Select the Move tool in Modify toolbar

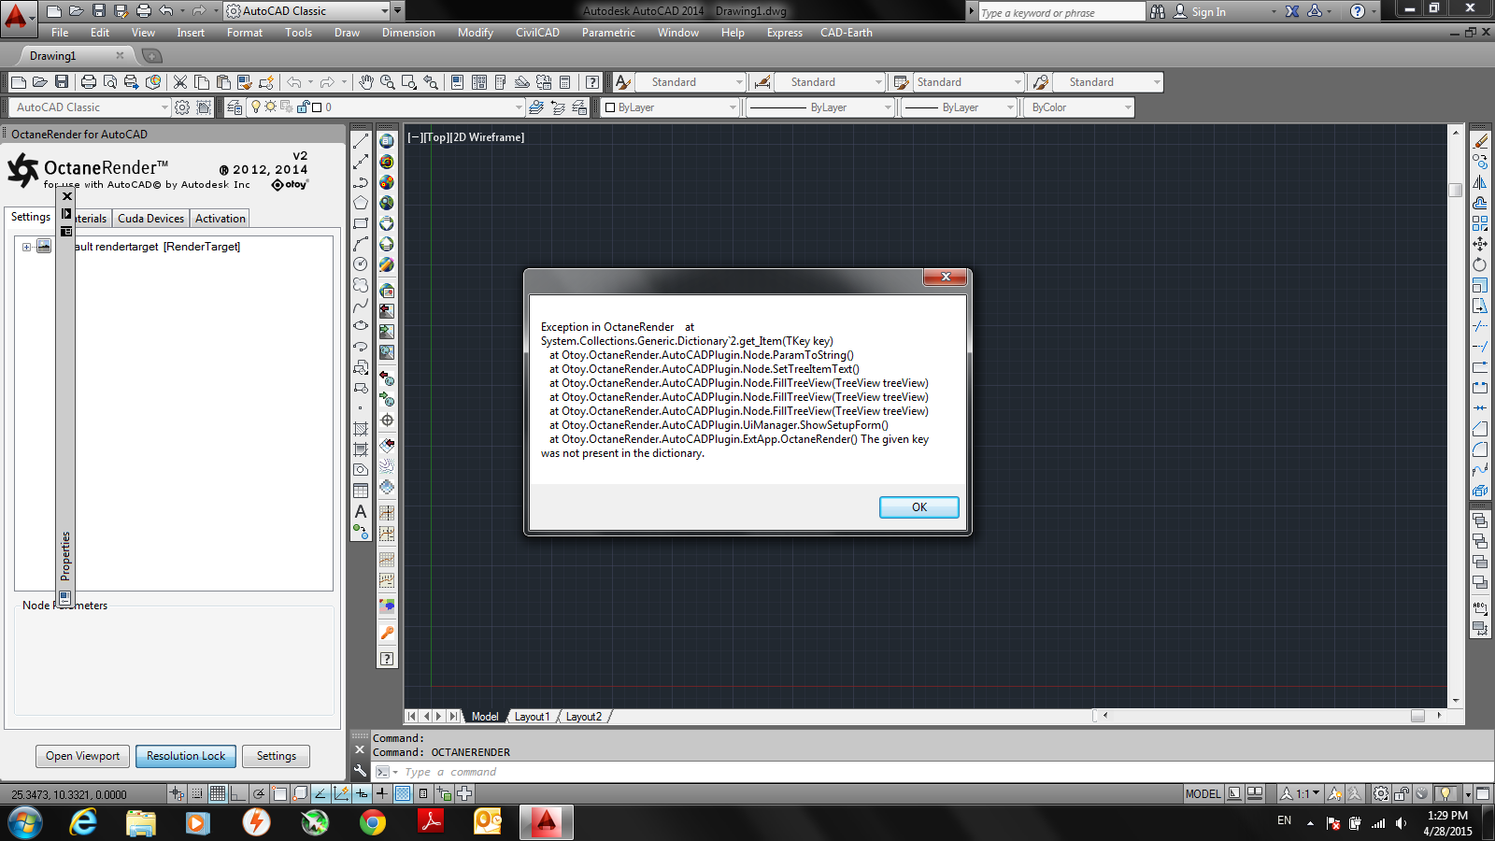tap(1480, 244)
